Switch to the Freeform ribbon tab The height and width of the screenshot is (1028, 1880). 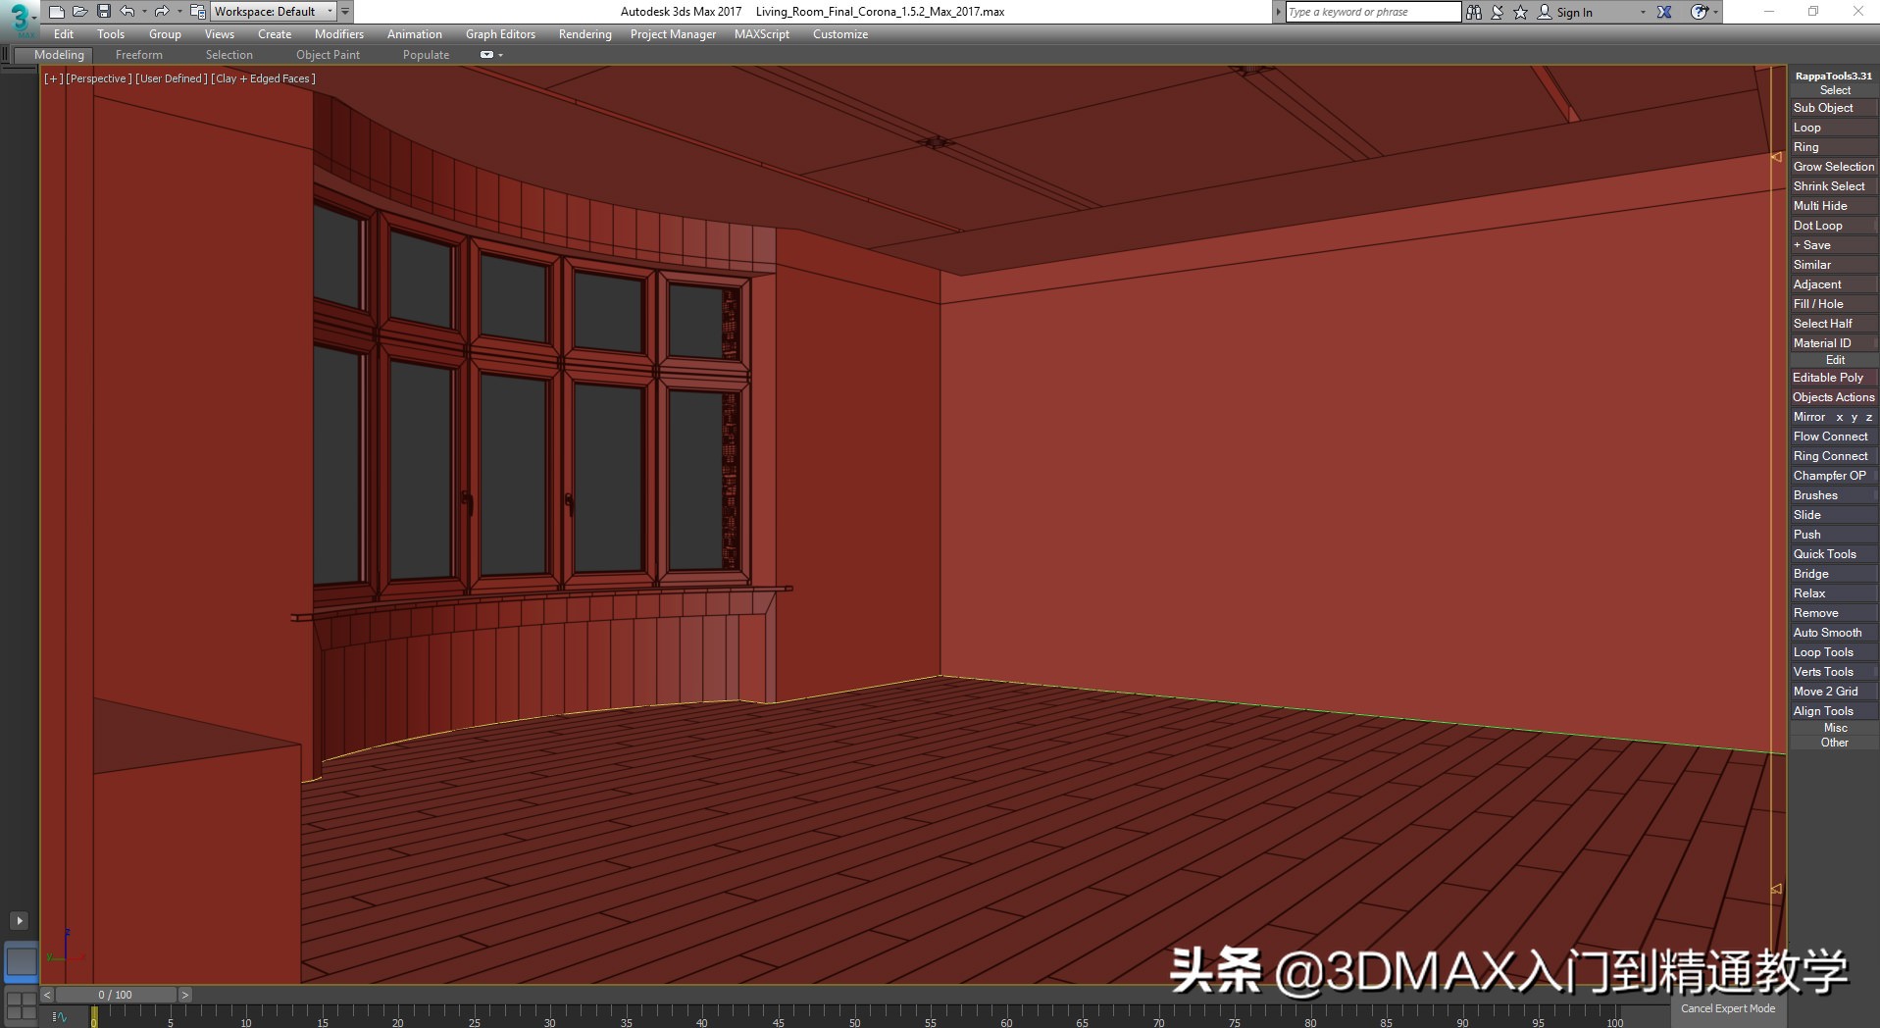pyautogui.click(x=139, y=55)
